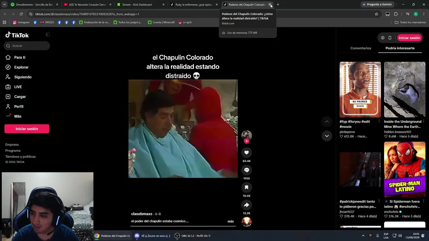Expand the video description with más
Viewport: 429px width, 241px height.
(231, 221)
